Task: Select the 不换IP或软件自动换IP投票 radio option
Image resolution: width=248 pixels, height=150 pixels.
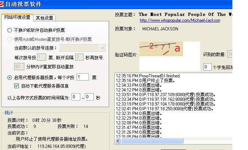Action: tap(10, 30)
